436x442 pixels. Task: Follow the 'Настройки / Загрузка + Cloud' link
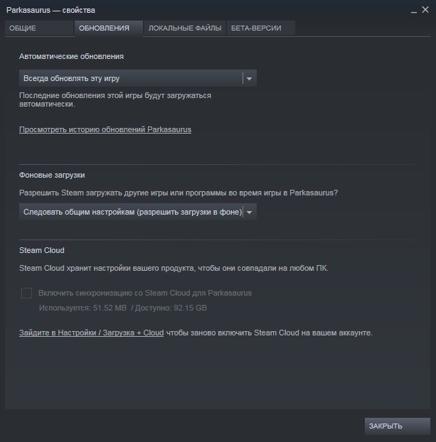pos(92,333)
